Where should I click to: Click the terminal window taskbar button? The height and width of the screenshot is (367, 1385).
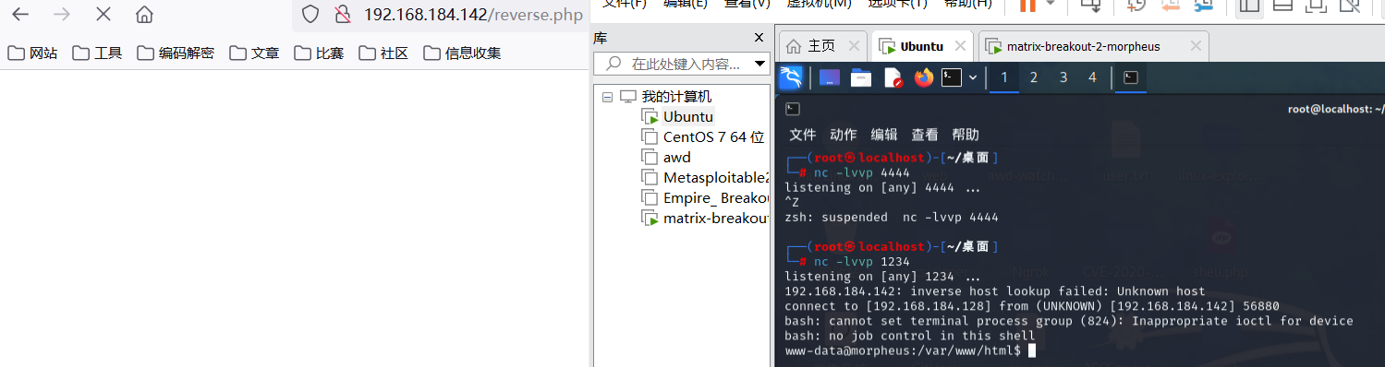[1130, 78]
